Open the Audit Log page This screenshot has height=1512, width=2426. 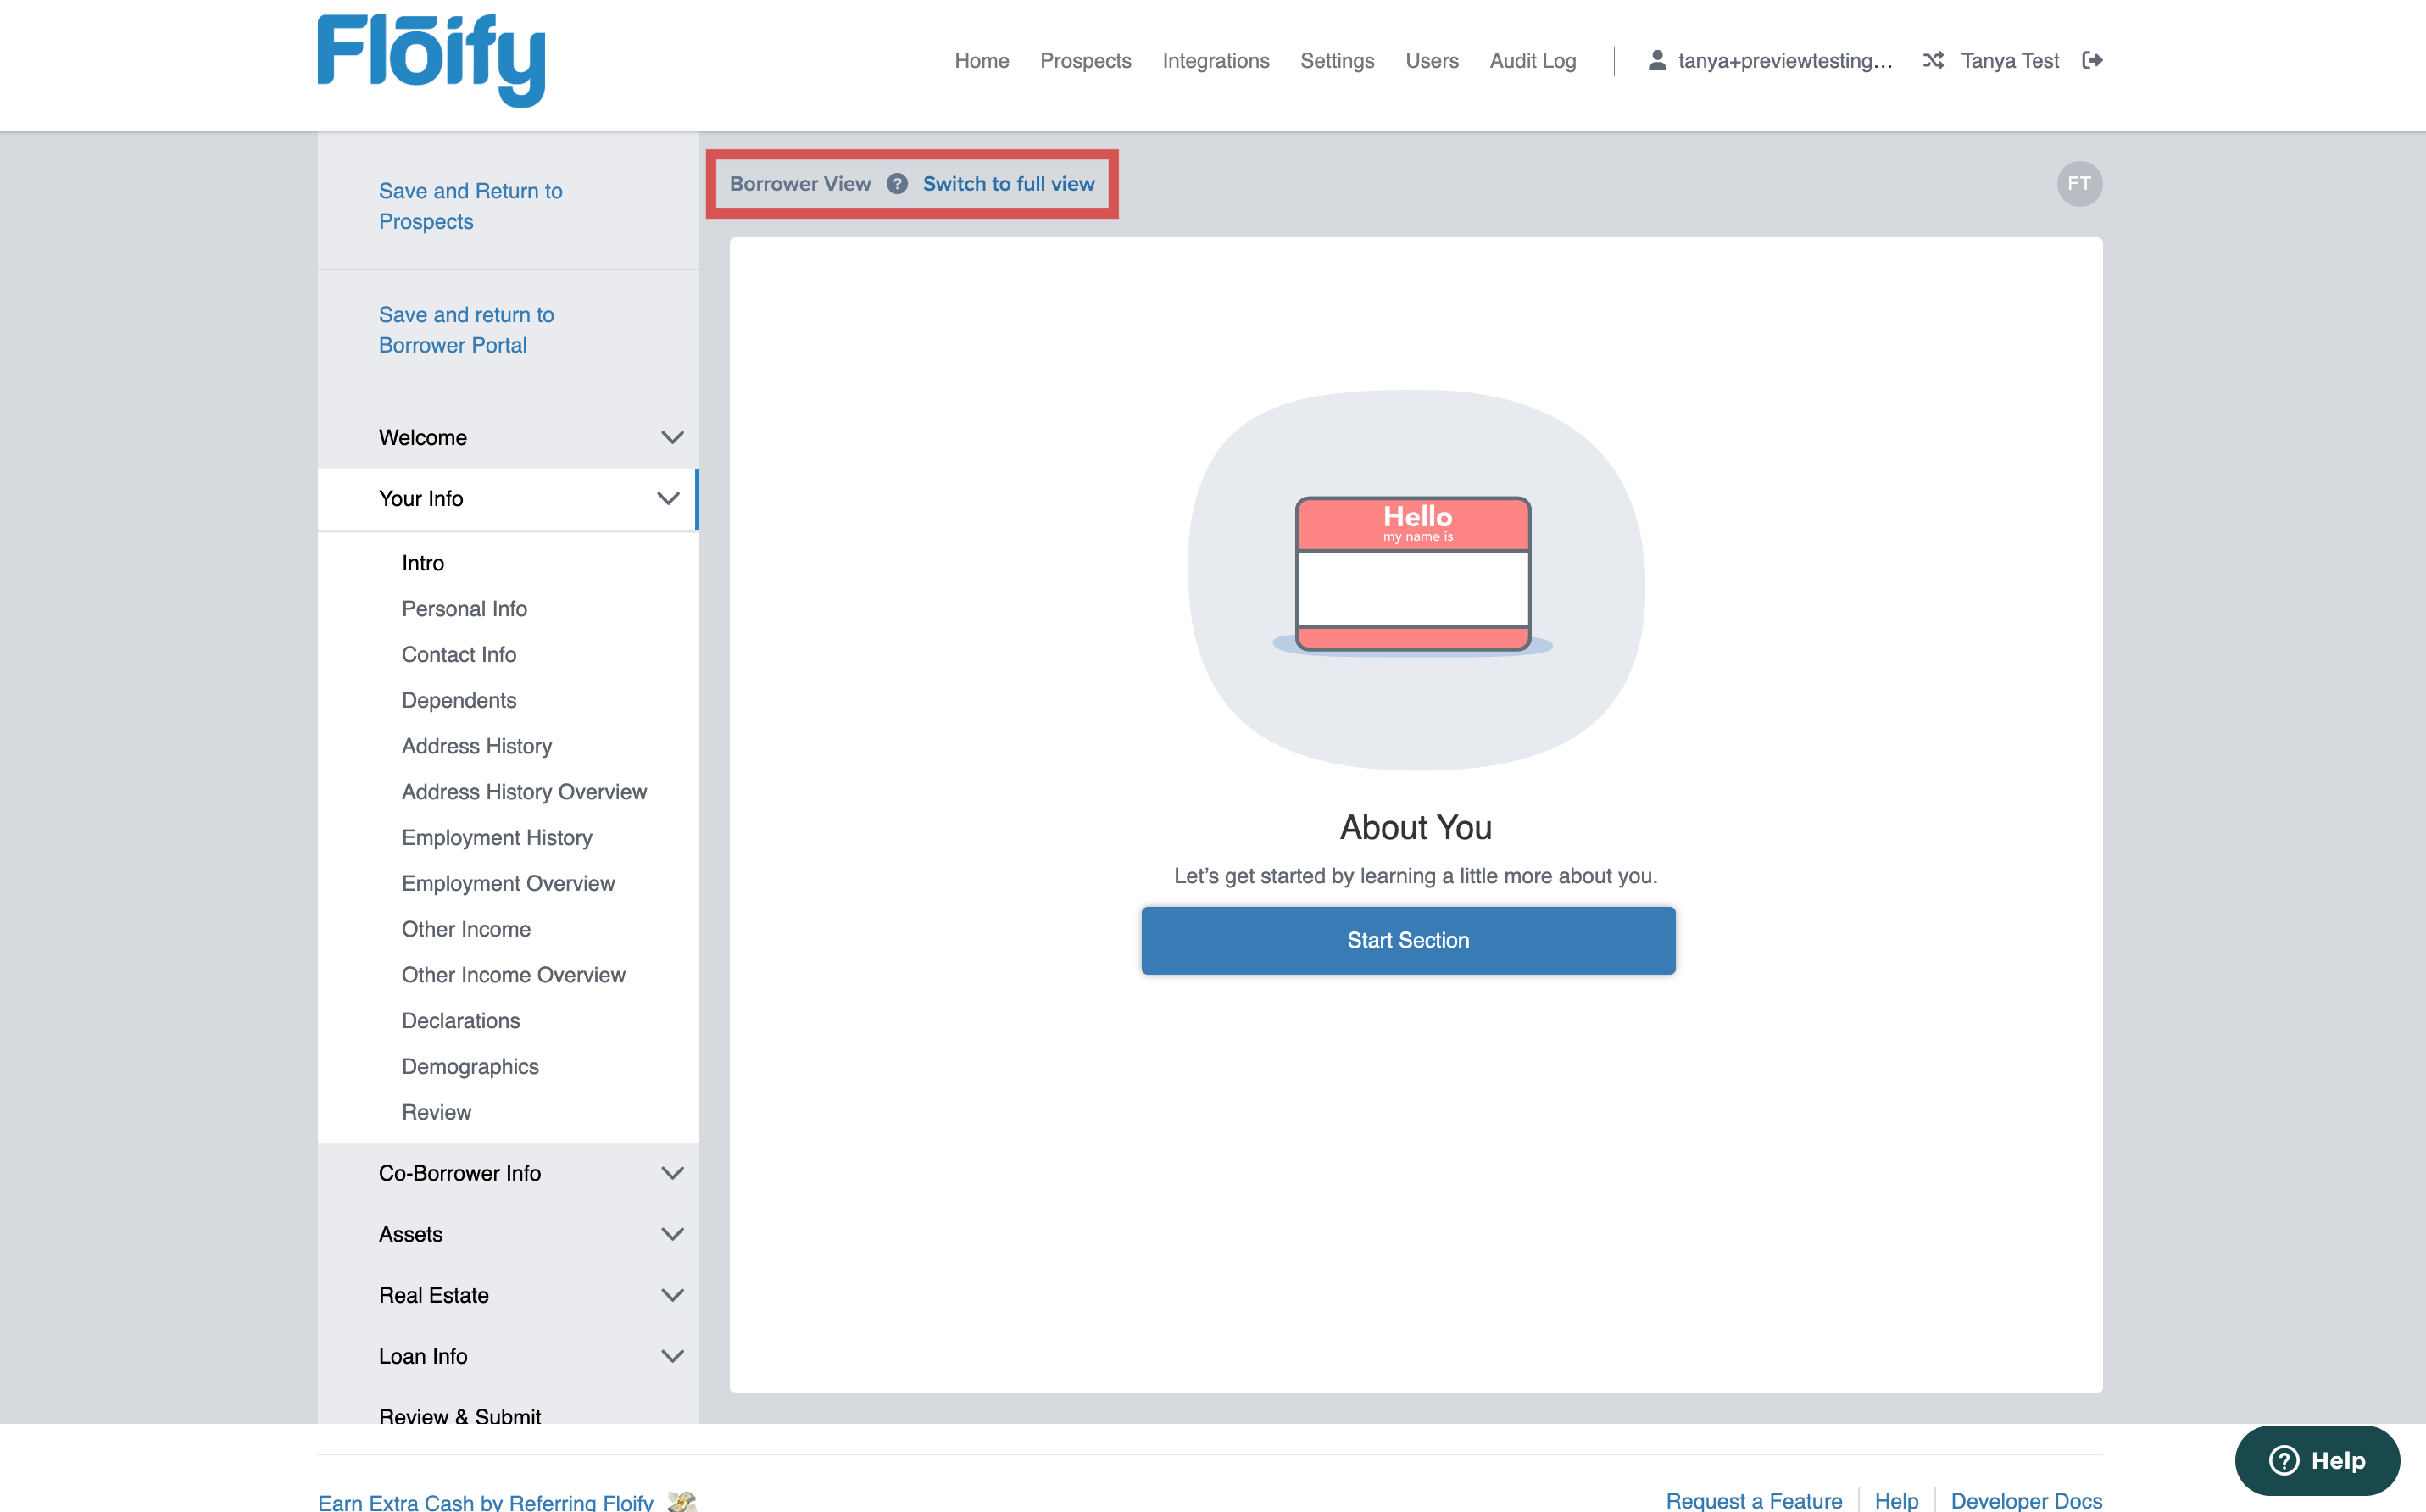(1532, 61)
